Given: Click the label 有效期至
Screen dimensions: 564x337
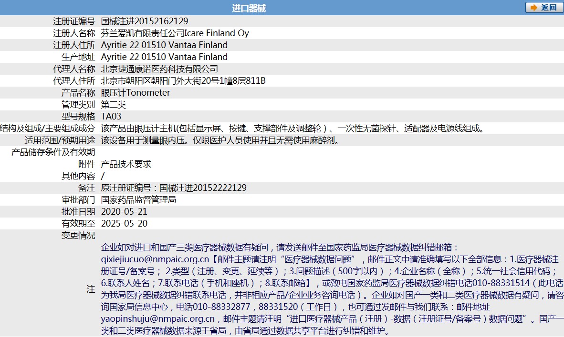Looking at the screenshot, I should click(78, 223).
